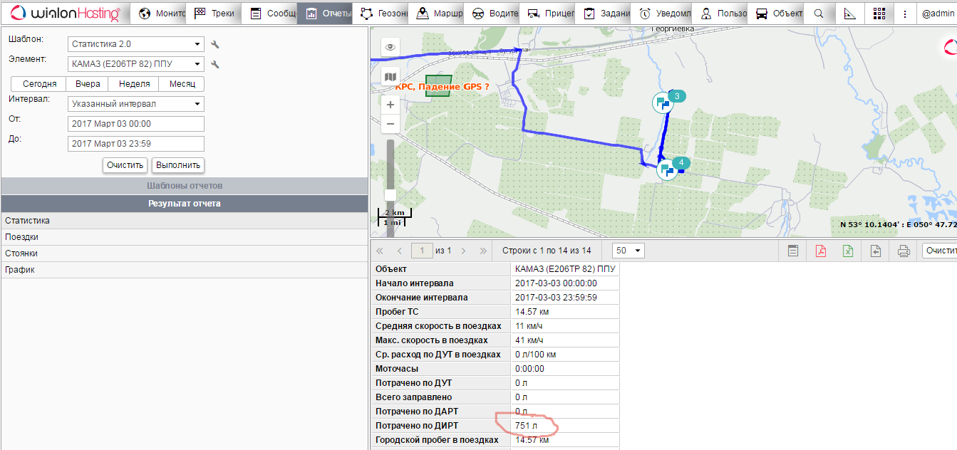Viewport: 957px width, 450px height.
Task: Open the measuring tools ruler icon
Action: (849, 14)
